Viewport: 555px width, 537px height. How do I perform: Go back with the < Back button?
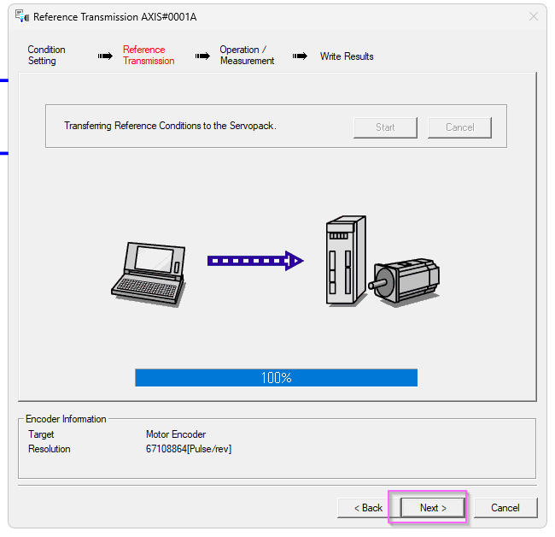369,508
